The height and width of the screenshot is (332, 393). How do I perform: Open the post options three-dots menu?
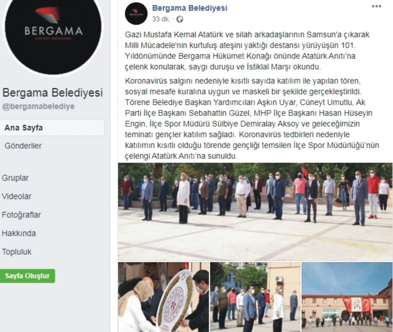pyautogui.click(x=376, y=7)
